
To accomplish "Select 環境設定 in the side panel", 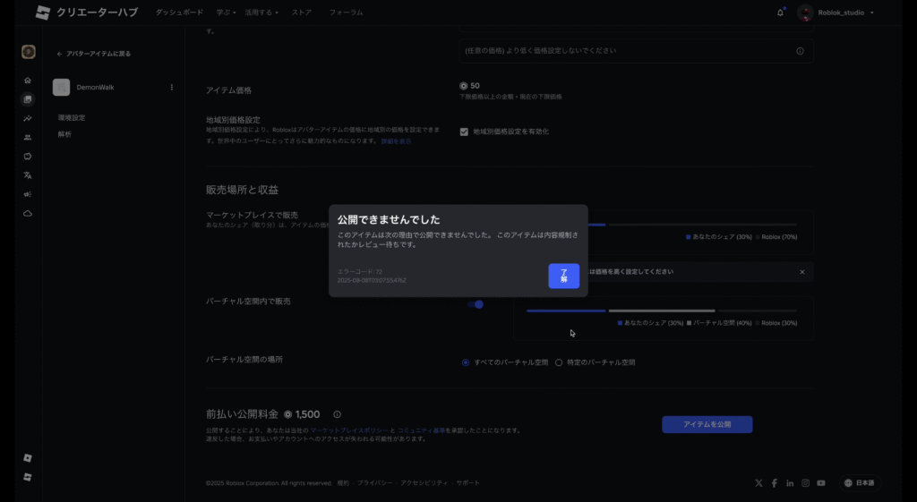I will coord(72,117).
